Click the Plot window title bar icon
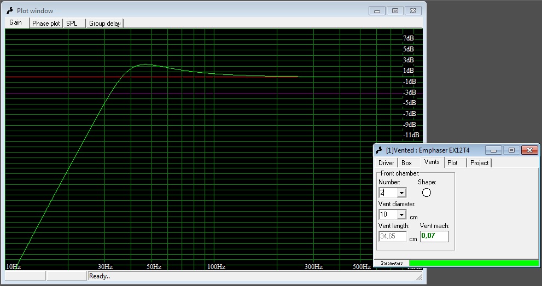The height and width of the screenshot is (286, 542). pos(9,10)
